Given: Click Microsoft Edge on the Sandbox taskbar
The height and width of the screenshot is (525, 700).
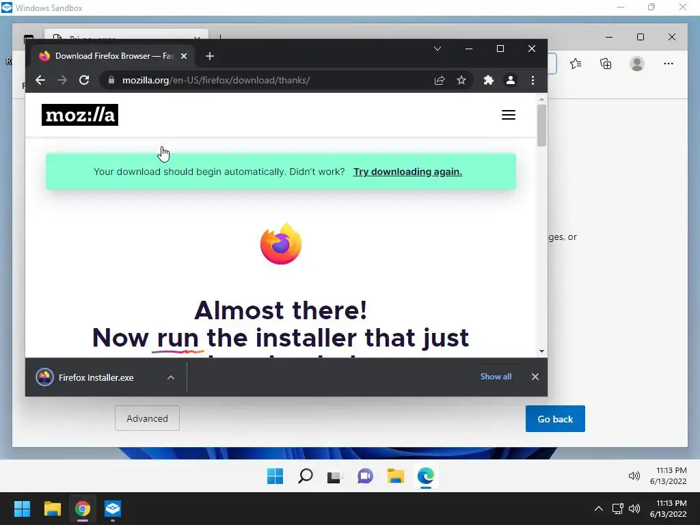Looking at the screenshot, I should pos(425,476).
